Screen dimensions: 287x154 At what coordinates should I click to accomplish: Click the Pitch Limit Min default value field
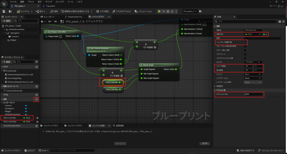tap(254, 95)
